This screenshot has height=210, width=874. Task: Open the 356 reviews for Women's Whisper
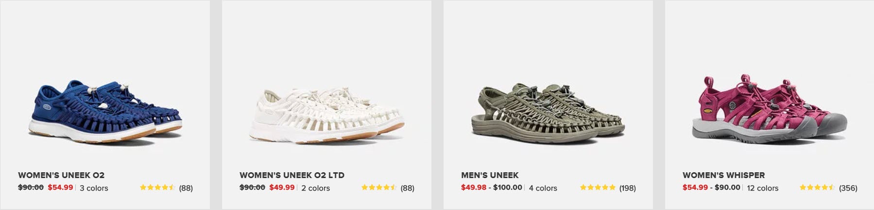(x=848, y=188)
